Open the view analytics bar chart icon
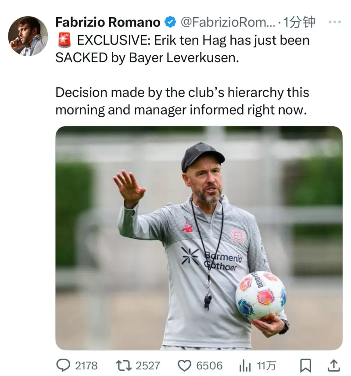The image size is (351, 376). (x=245, y=365)
